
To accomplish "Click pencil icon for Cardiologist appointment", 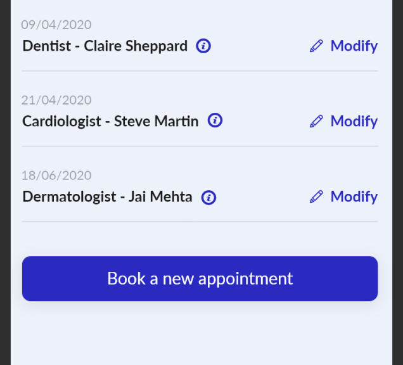I will tap(316, 121).
